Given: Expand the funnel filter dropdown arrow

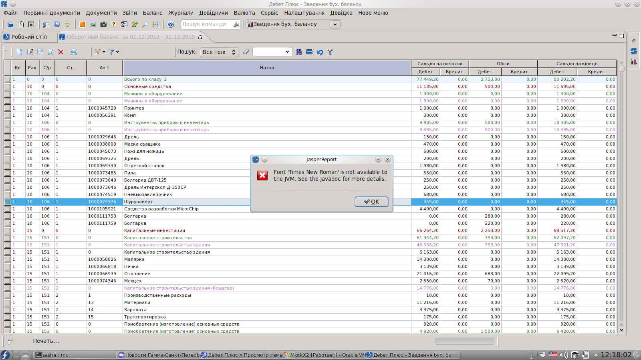Looking at the screenshot, I should 117,52.
